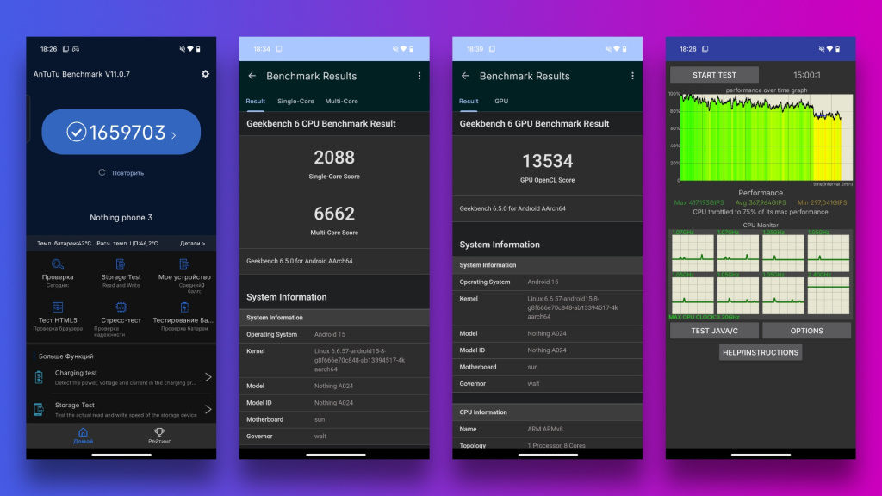Expand the AnTuTu score 1659703 details

(x=121, y=133)
